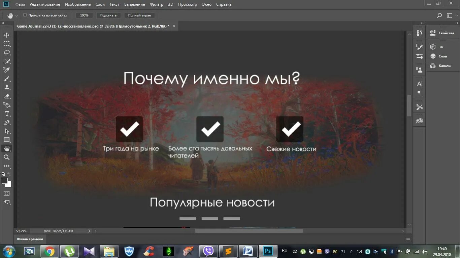Open the Изображение menu
This screenshot has width=460, height=258.
[78, 4]
